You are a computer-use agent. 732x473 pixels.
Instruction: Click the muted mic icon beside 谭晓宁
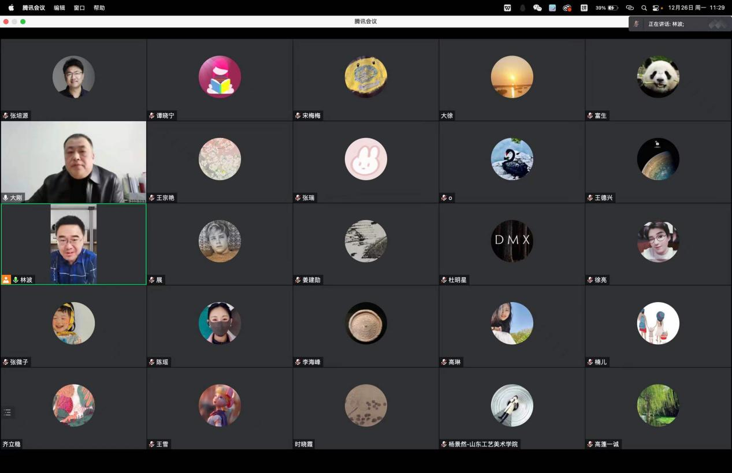click(x=152, y=116)
